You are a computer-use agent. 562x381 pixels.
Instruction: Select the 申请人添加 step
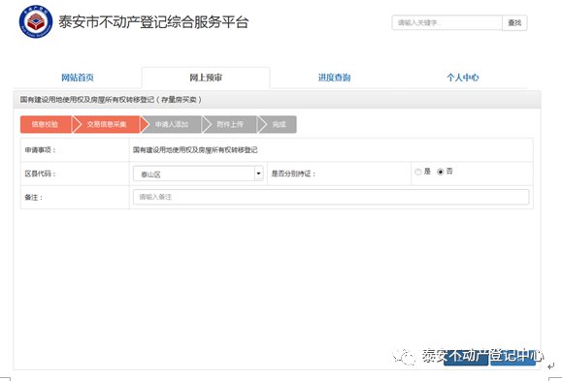(172, 124)
